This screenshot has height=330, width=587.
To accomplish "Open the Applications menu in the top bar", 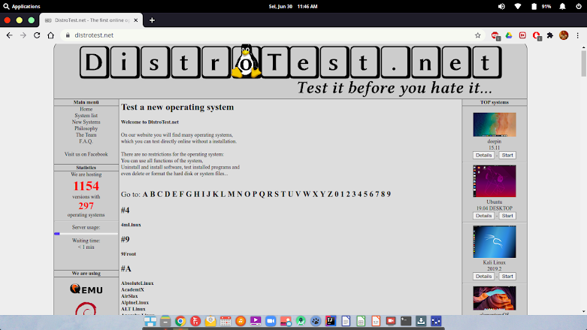I will [x=22, y=6].
